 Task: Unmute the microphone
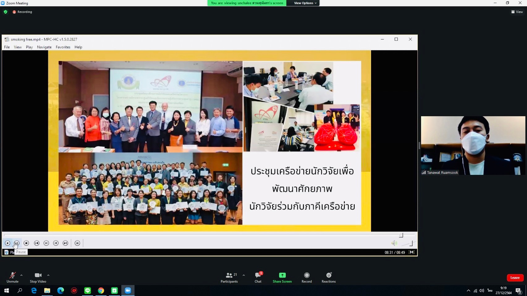point(12,277)
